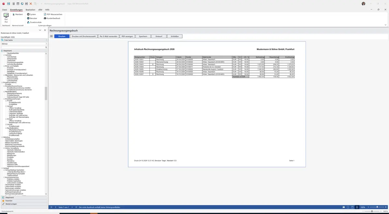Collapse the ribbon with the chevron
The height and width of the screenshot is (214, 389).
coord(385,25)
